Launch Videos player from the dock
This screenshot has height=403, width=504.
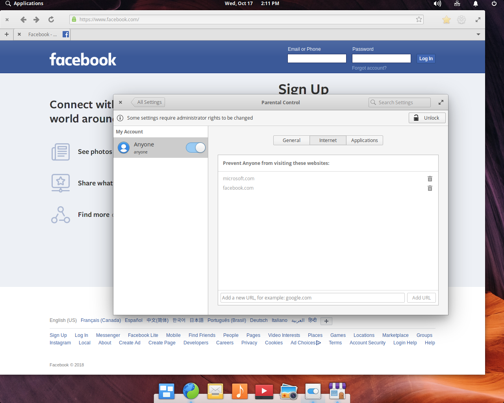point(264,391)
